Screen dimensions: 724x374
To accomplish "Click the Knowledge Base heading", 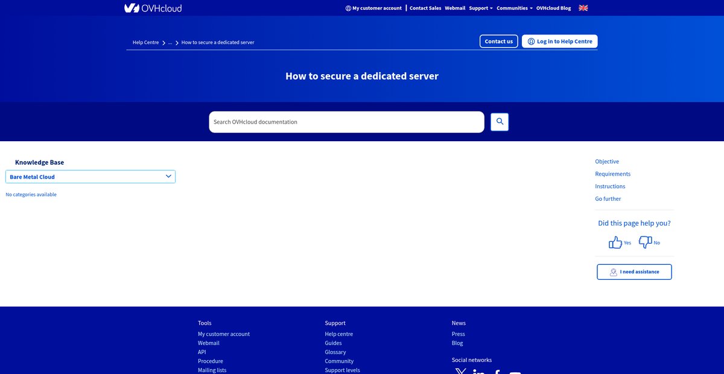I will (39, 162).
